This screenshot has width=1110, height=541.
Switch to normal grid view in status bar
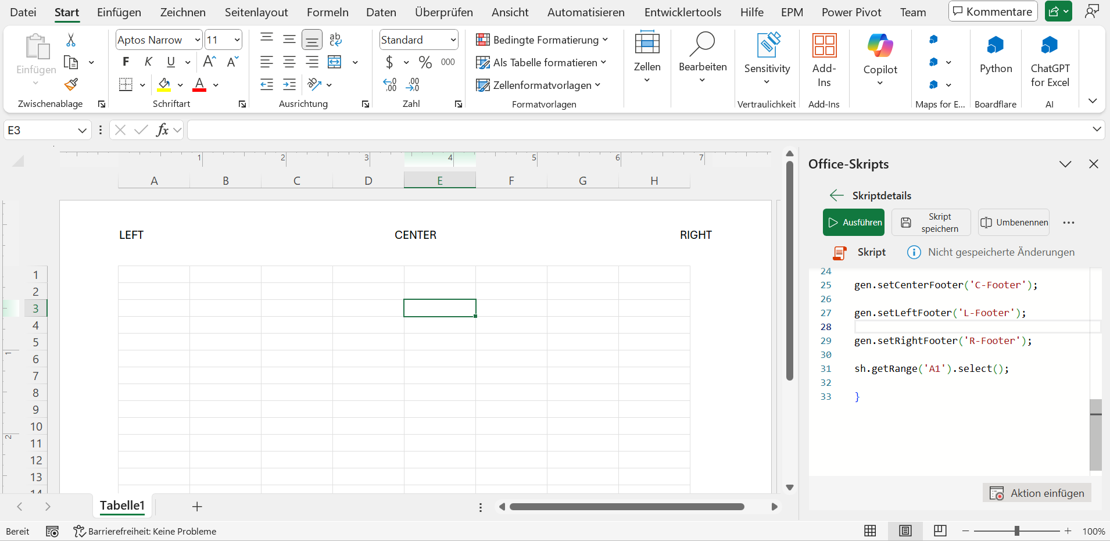870,531
